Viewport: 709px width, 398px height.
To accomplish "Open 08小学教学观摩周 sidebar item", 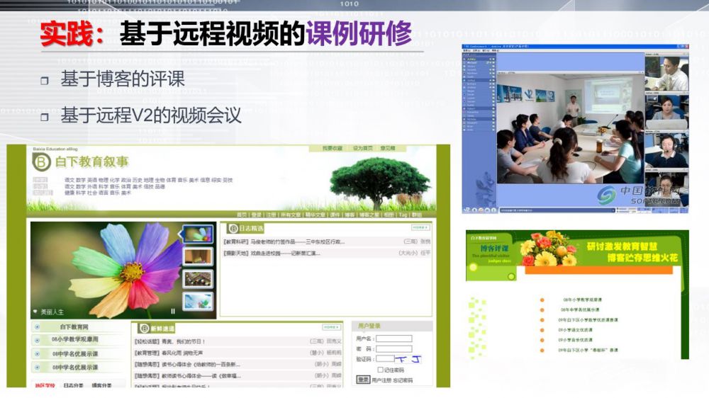I will click(74, 340).
